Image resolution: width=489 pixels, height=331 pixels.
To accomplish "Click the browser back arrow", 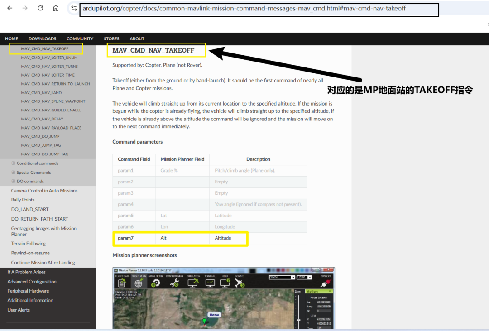I will point(10,8).
